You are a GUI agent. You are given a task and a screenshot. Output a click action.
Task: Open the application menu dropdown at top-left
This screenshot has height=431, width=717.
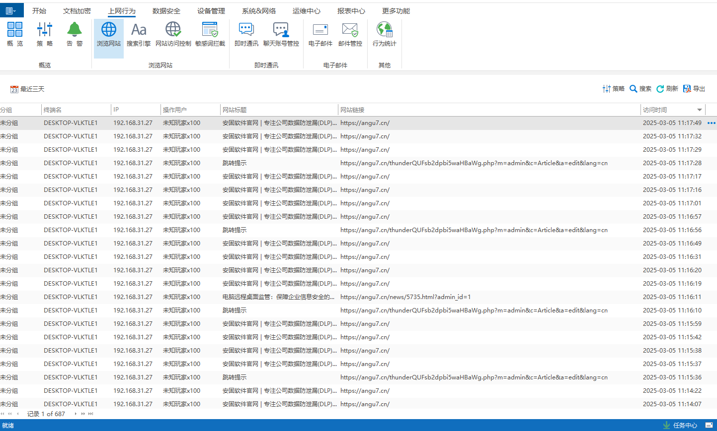(x=11, y=10)
